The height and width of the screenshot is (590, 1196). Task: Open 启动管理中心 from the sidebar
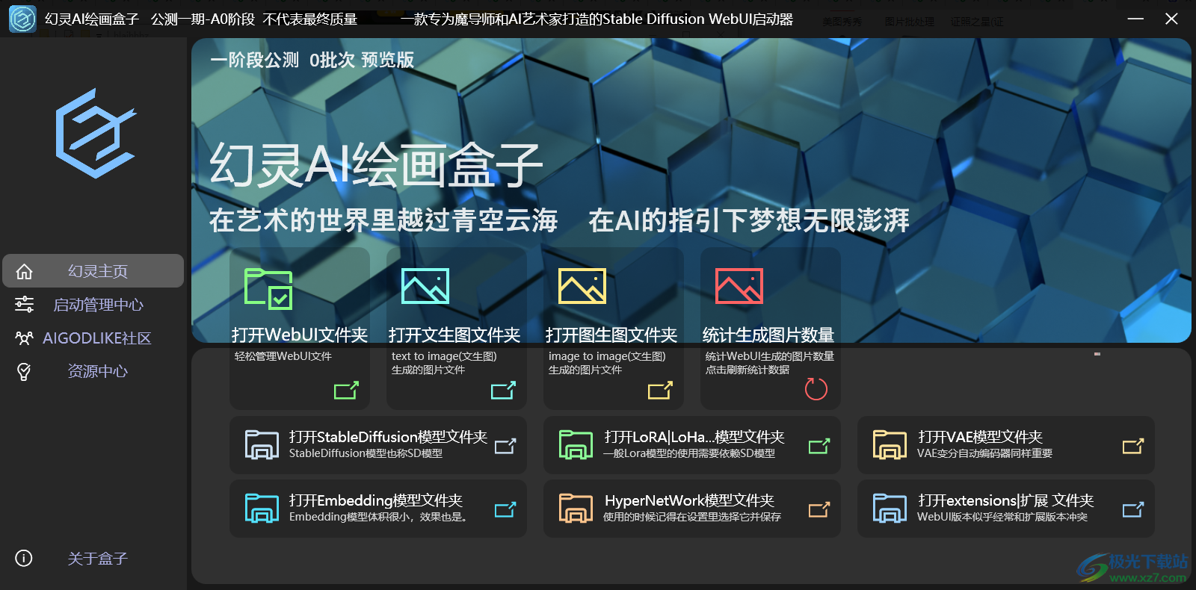93,304
